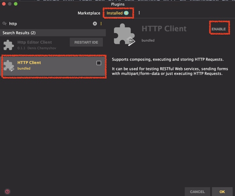This screenshot has width=235, height=196.
Task: Select Http Editor Client plugin row
Action: (x=53, y=45)
